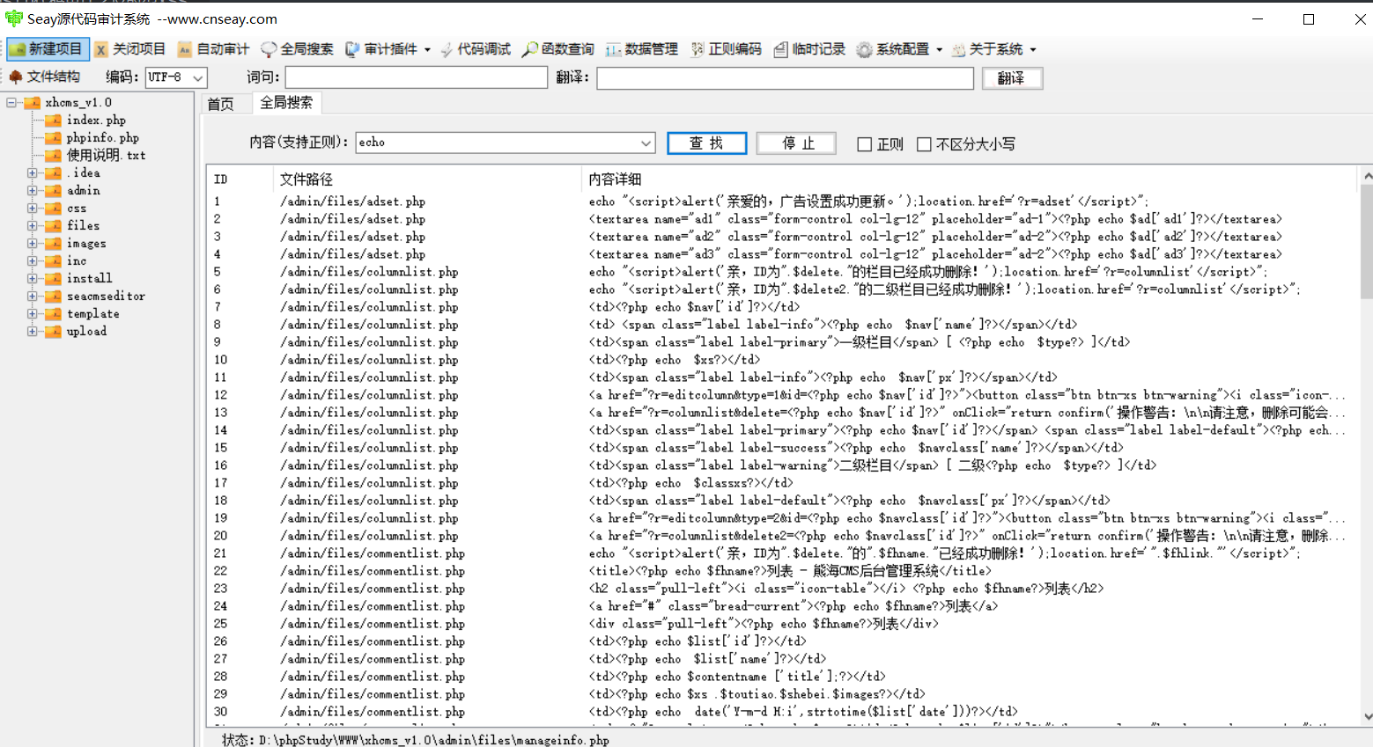Click the Seay application logo icon

pos(13,18)
